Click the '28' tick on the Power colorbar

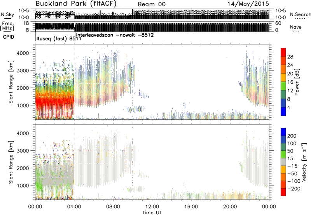click(x=290, y=57)
